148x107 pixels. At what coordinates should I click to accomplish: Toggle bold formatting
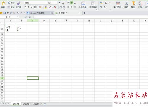click(25, 7)
